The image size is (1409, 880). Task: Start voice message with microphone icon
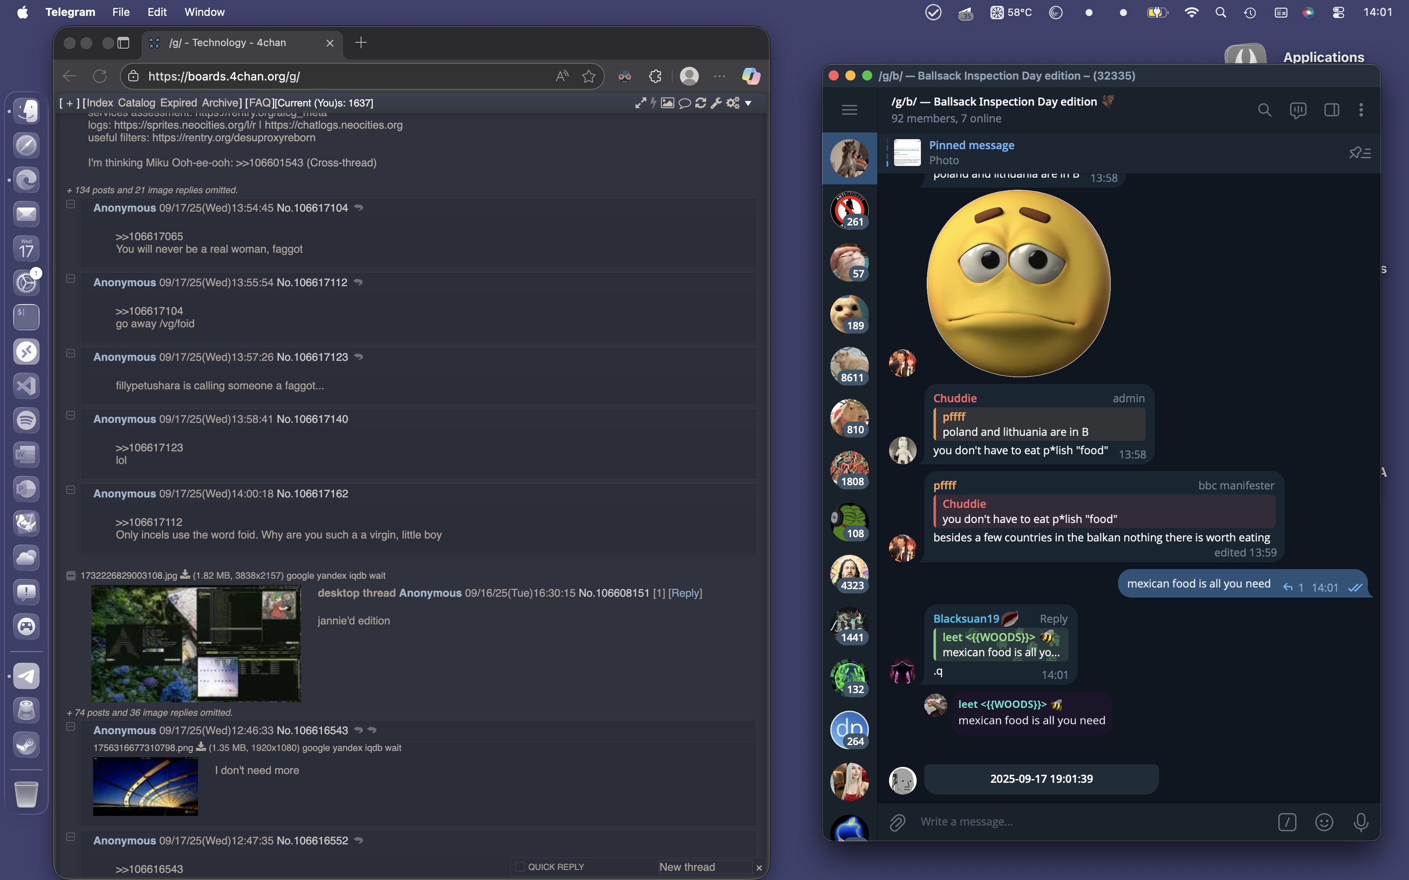pyautogui.click(x=1361, y=822)
